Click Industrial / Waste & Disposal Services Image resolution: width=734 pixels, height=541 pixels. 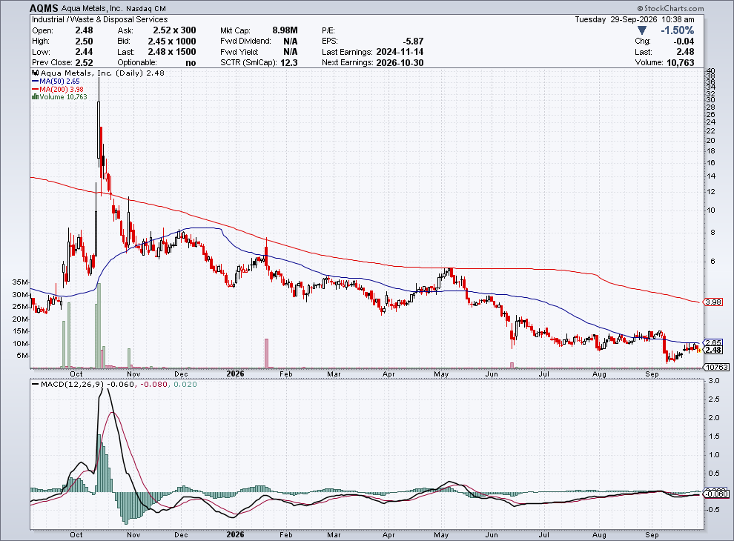99,20
